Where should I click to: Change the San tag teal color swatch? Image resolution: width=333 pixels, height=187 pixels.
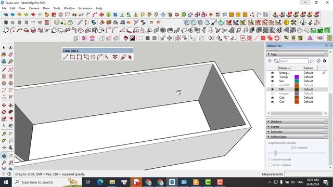pyautogui.click(x=297, y=81)
